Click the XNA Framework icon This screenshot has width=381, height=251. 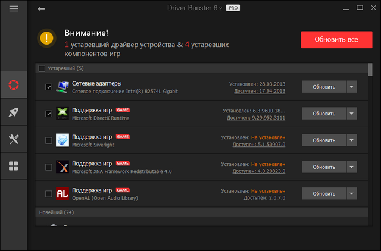63,167
